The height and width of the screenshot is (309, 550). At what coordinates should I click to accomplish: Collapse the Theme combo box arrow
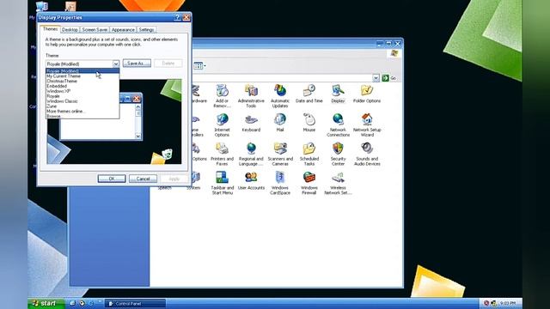116,64
